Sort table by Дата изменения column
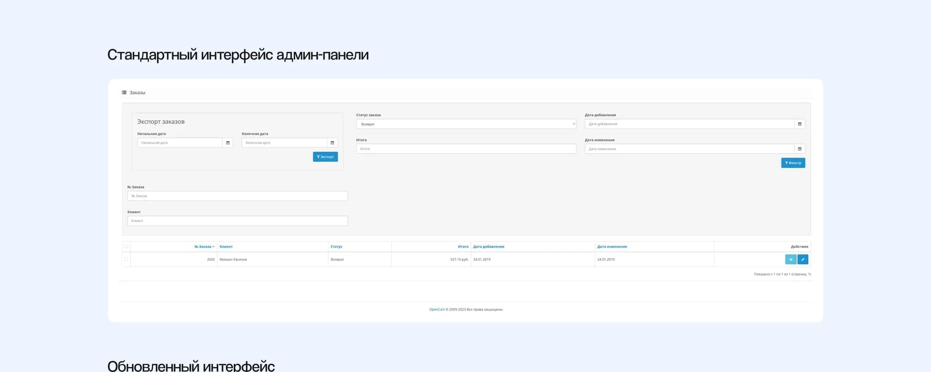 pyautogui.click(x=612, y=247)
